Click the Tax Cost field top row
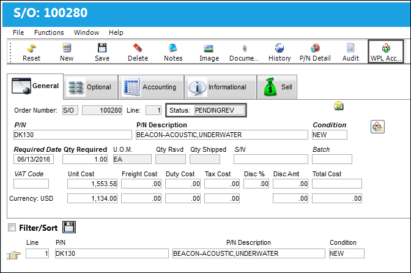This screenshot has width=411, height=273. click(x=222, y=184)
